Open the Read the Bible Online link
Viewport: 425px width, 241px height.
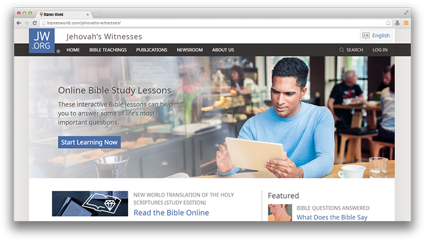coord(171,213)
